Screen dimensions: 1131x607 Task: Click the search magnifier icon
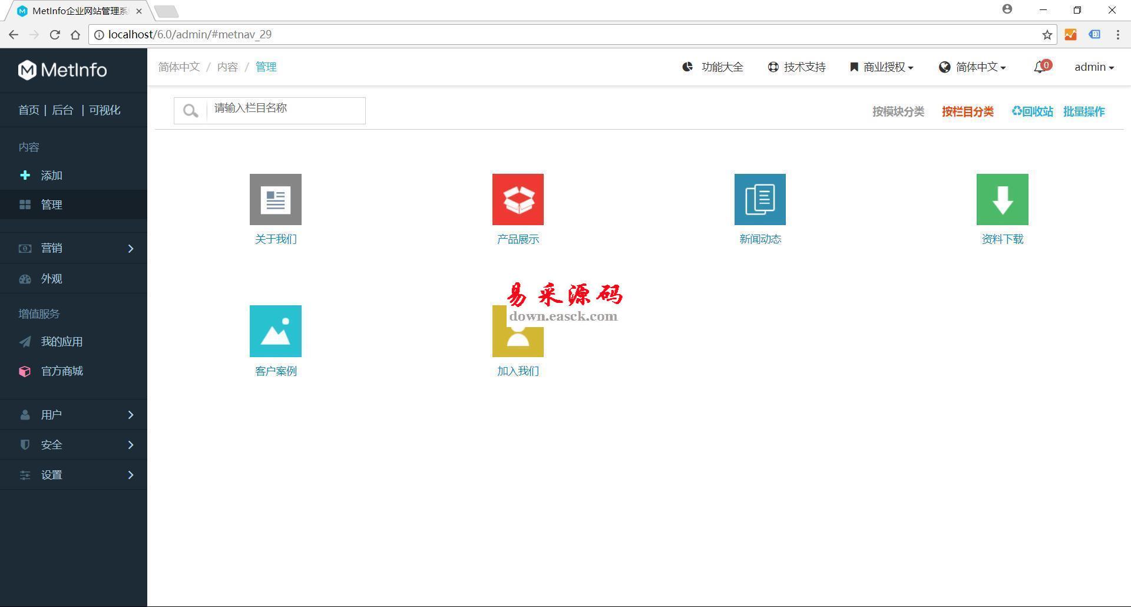click(190, 111)
